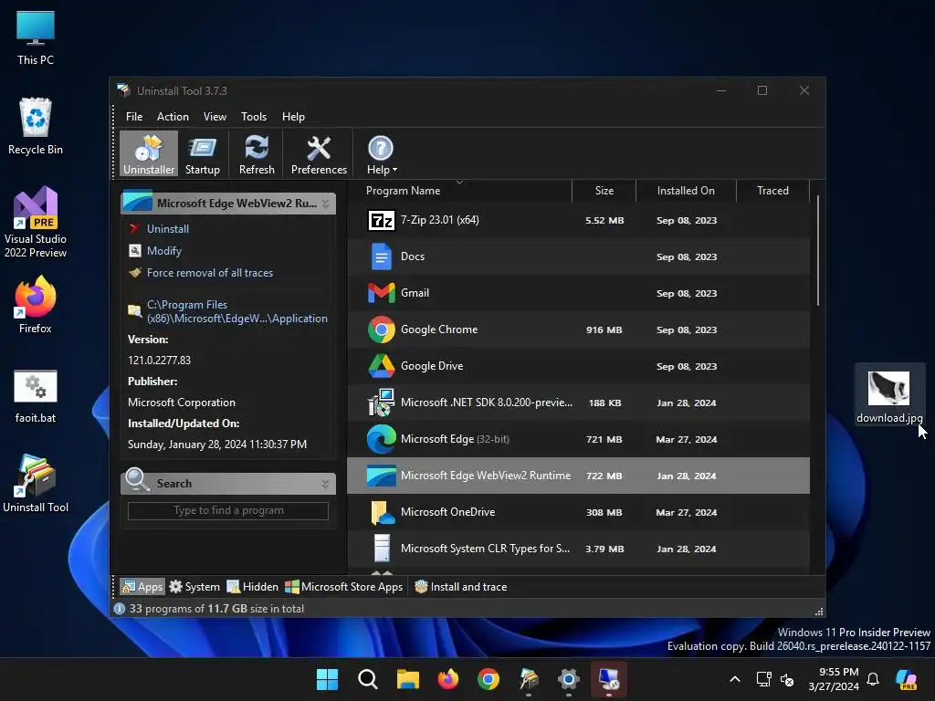The image size is (935, 701).
Task: Select faoit.bat desktop file
Action: (36, 396)
